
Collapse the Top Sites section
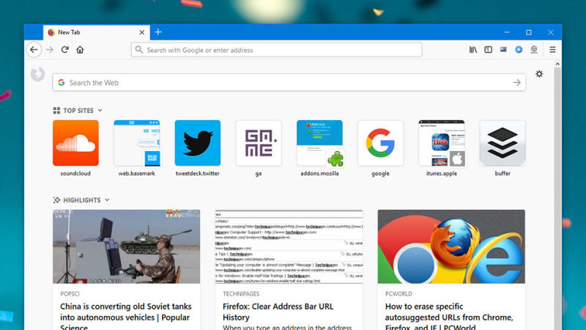coord(100,111)
